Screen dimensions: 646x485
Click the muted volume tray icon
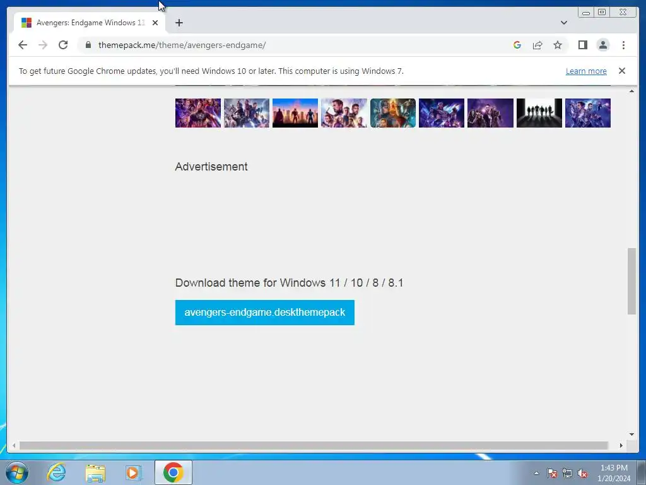pos(582,473)
